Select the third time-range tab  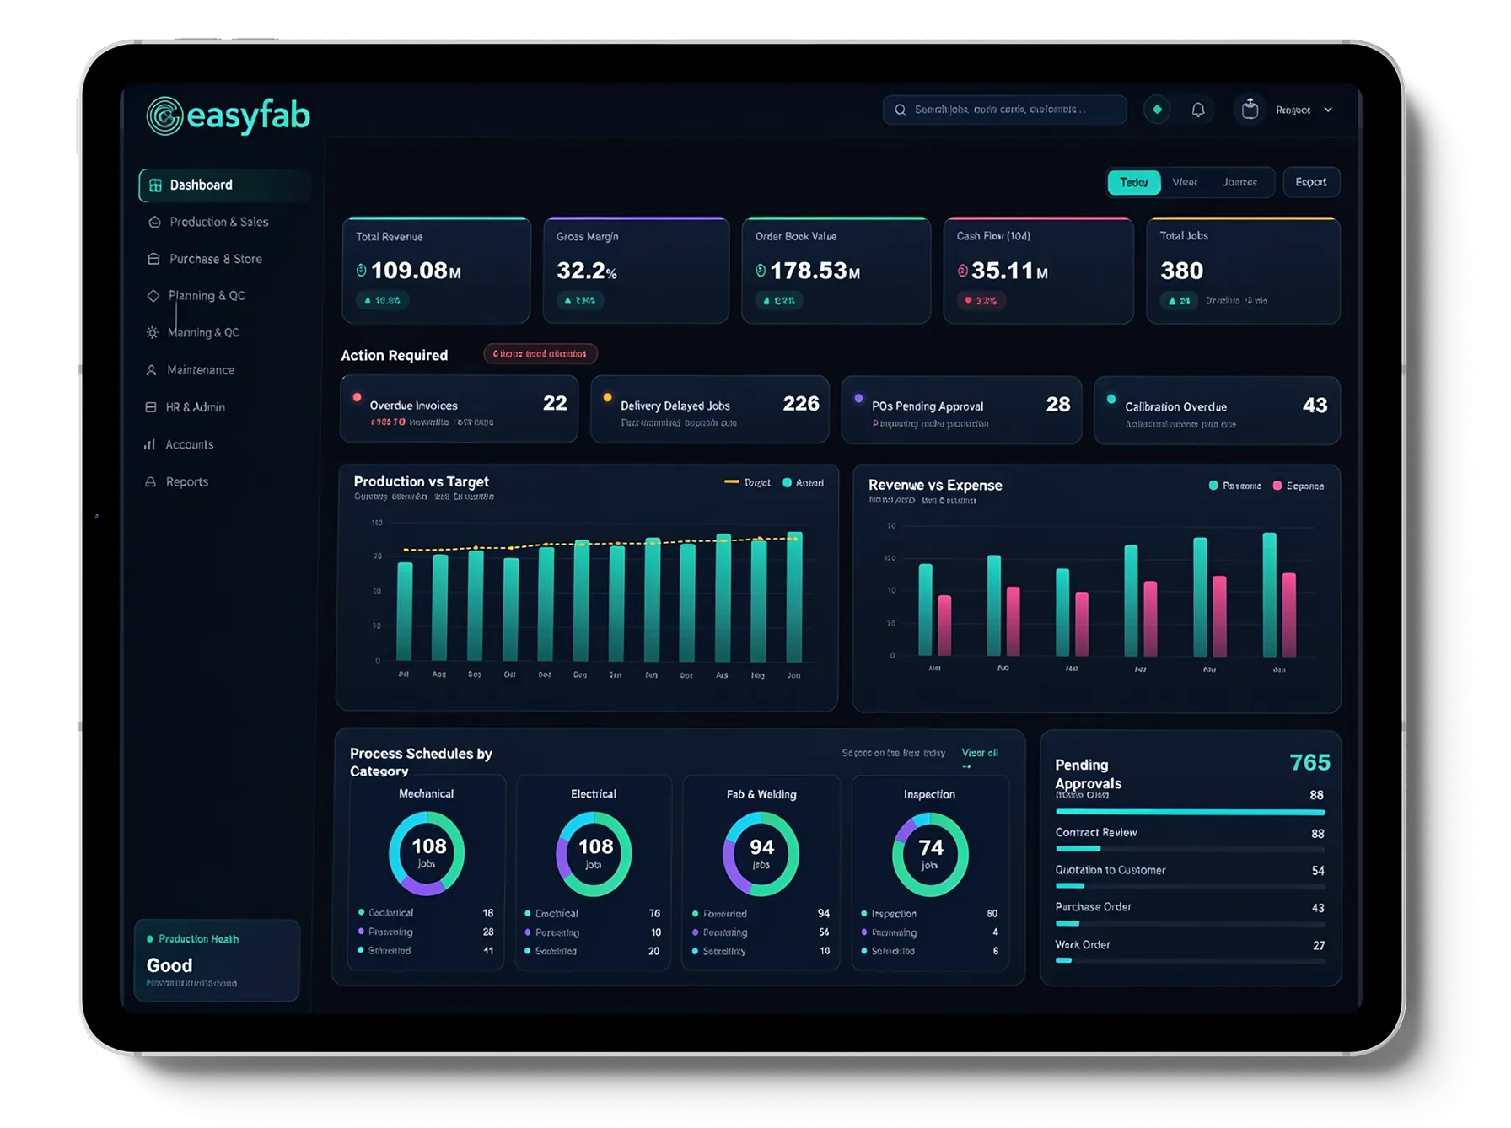1239,182
